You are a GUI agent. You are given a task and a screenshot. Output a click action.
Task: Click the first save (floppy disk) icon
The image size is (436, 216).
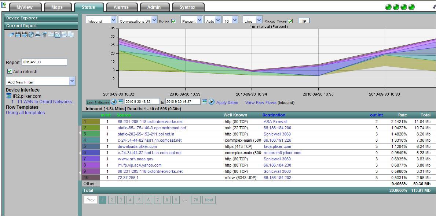tap(18, 34)
